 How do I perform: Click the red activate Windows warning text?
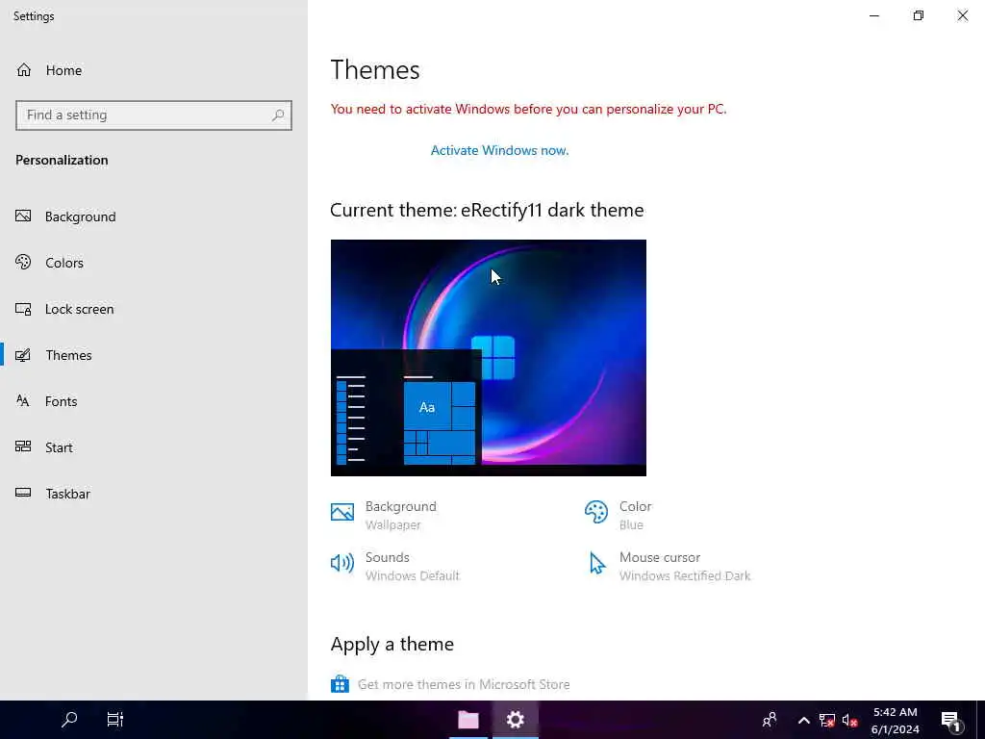[x=528, y=109]
